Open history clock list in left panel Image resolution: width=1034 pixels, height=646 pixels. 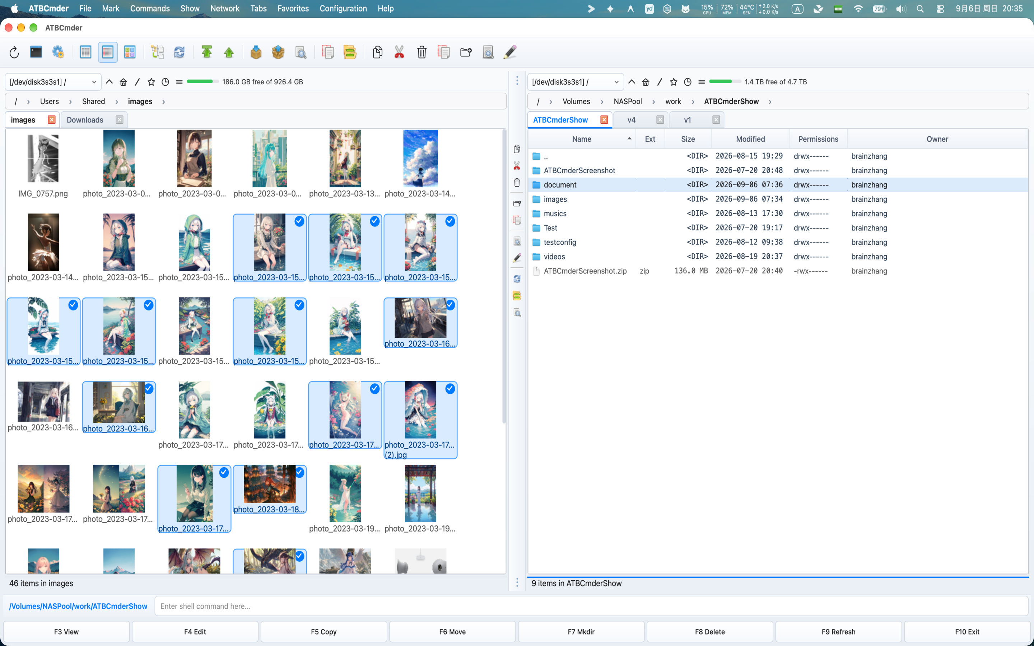[166, 82]
